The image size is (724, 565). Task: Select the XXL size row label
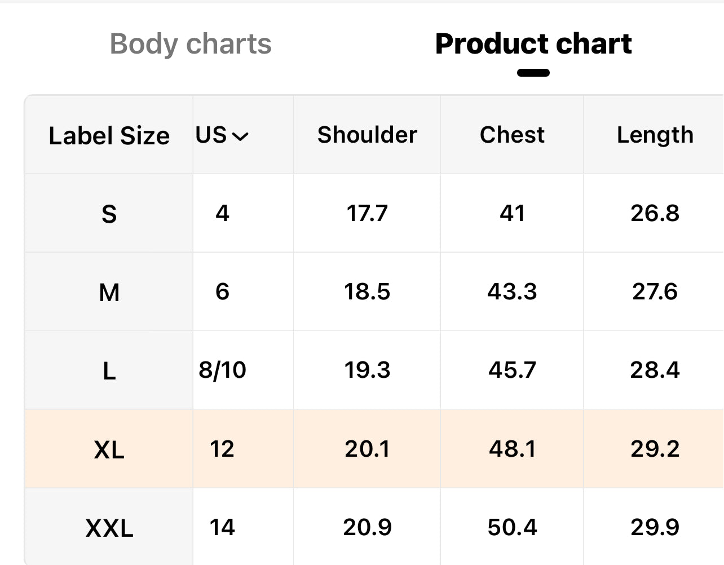(x=109, y=528)
